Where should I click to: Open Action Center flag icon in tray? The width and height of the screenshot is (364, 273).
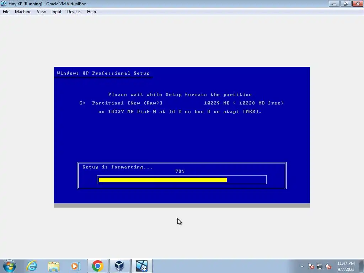coord(311,267)
